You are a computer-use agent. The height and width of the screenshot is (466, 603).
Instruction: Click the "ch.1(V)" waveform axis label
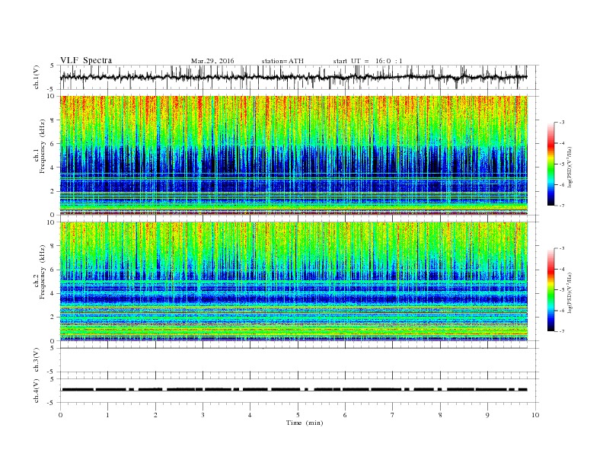tap(36, 77)
